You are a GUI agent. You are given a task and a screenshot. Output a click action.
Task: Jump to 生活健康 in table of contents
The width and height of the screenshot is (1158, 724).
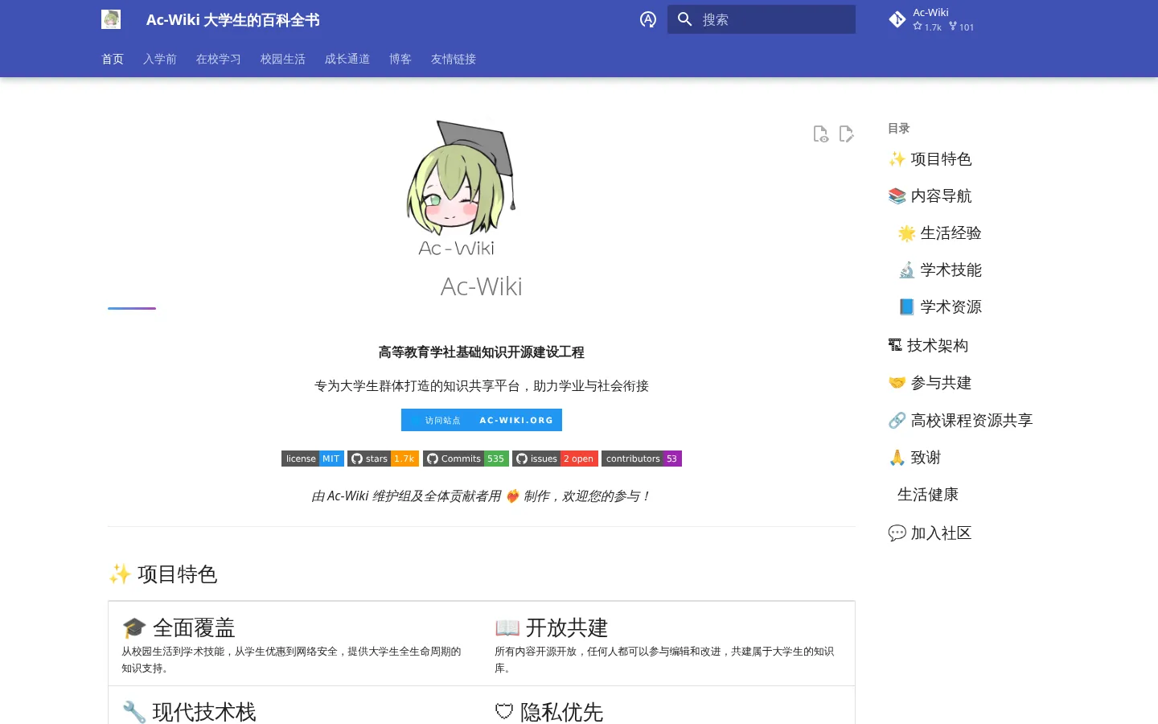[x=928, y=495]
